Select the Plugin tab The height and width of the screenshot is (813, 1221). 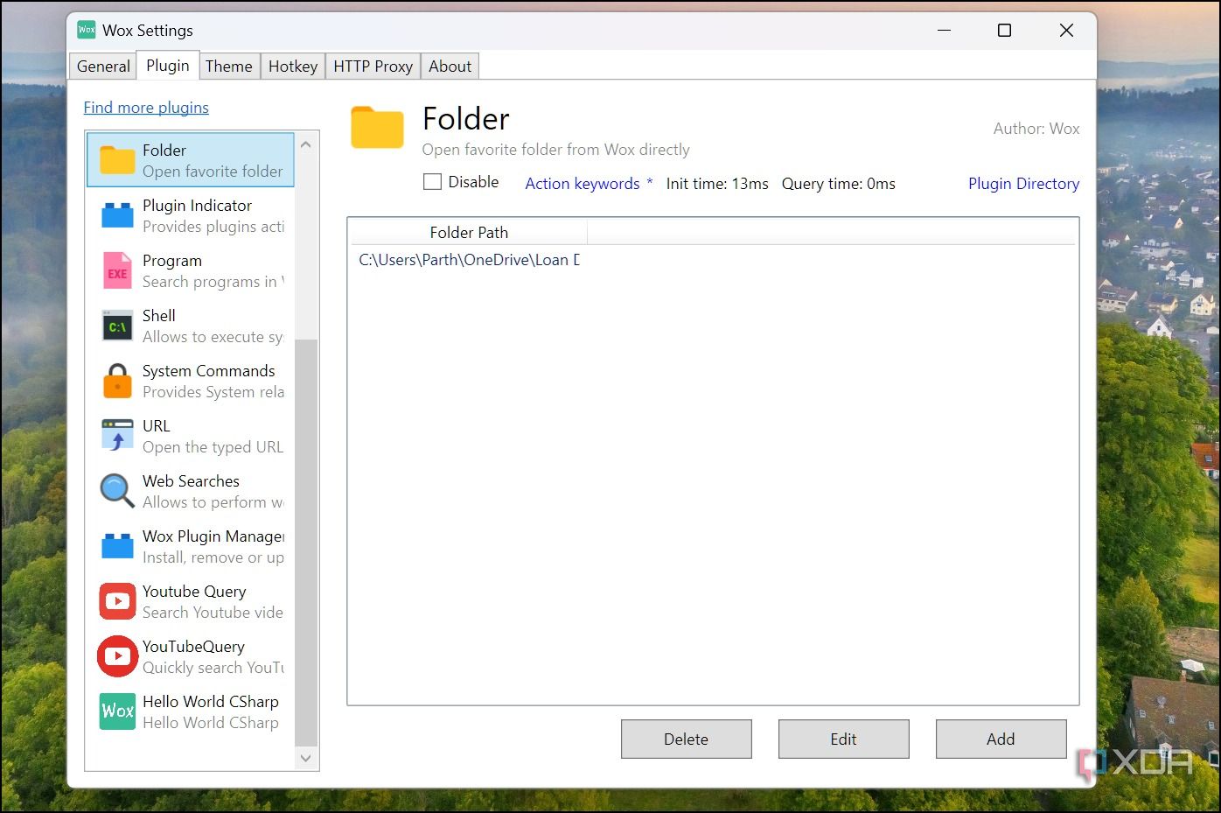[168, 66]
